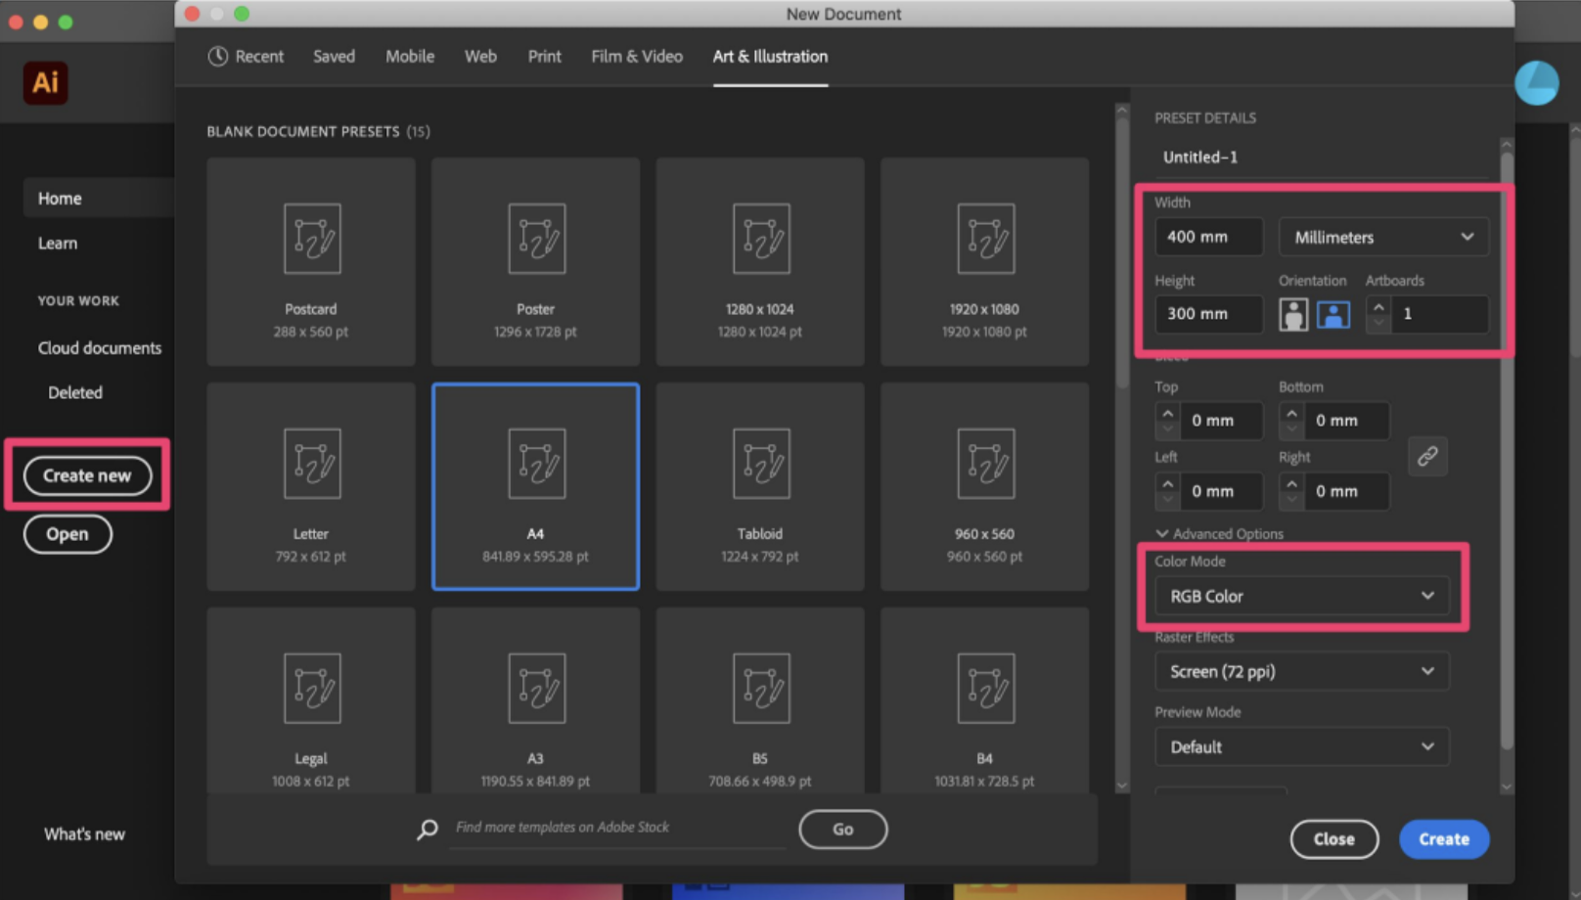Click the magnifier icon in the Adobe Stock search
This screenshot has width=1581, height=900.
pos(426,829)
